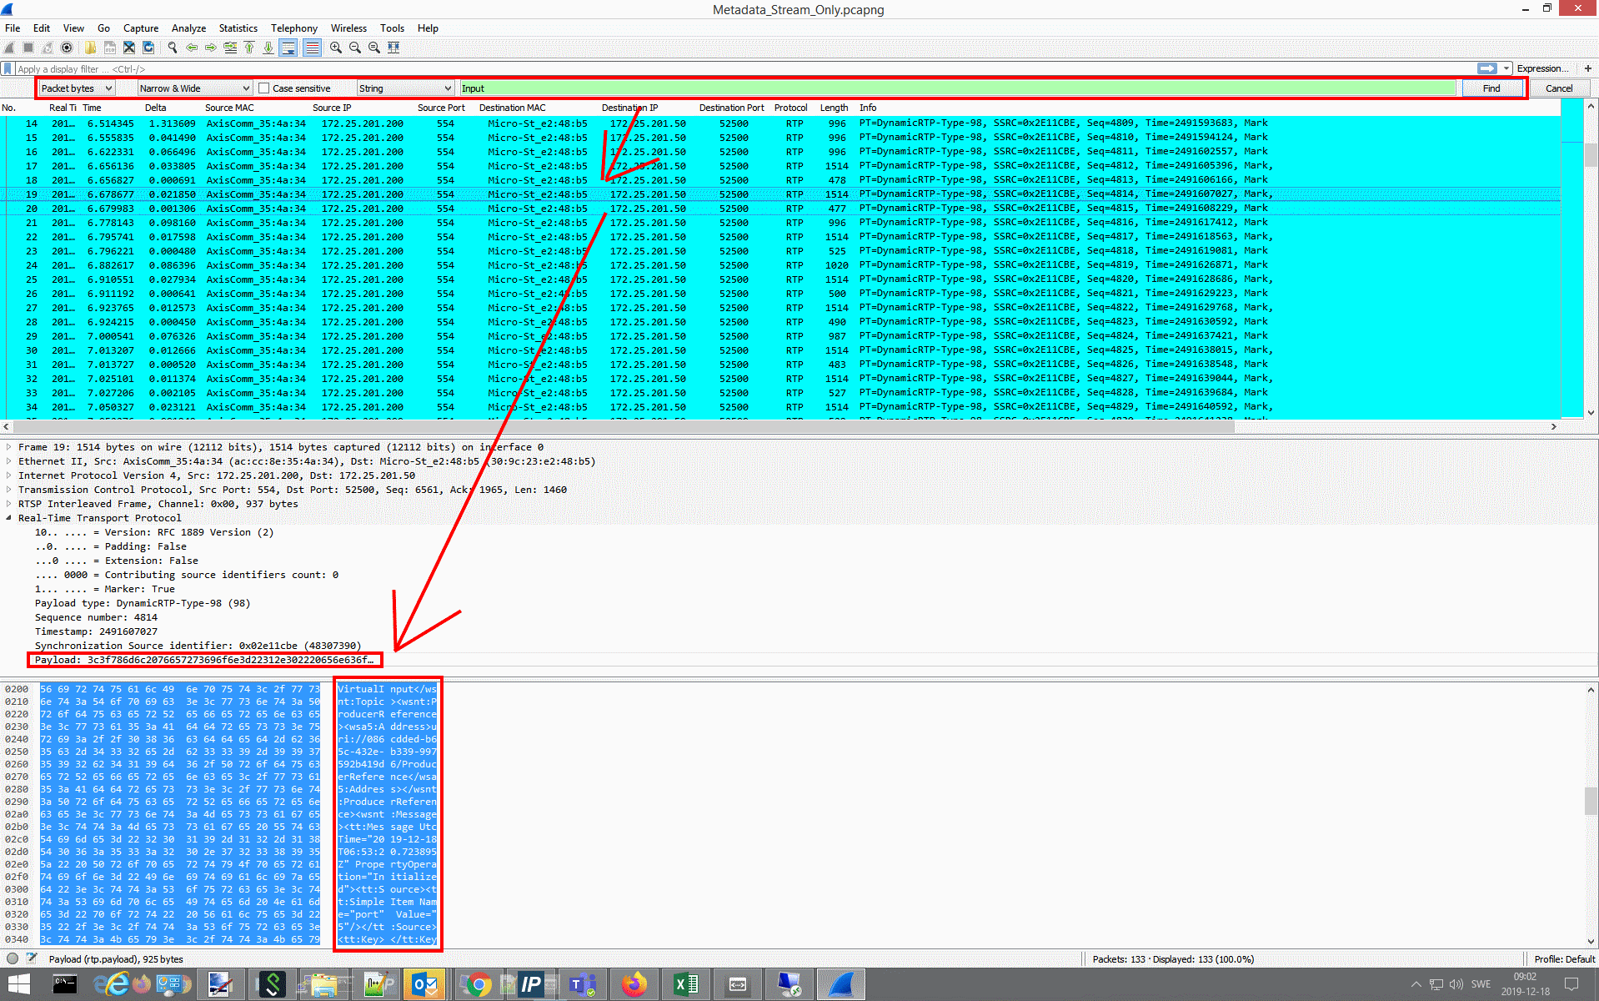Open the File menu
The image size is (1599, 1001).
[x=13, y=28]
